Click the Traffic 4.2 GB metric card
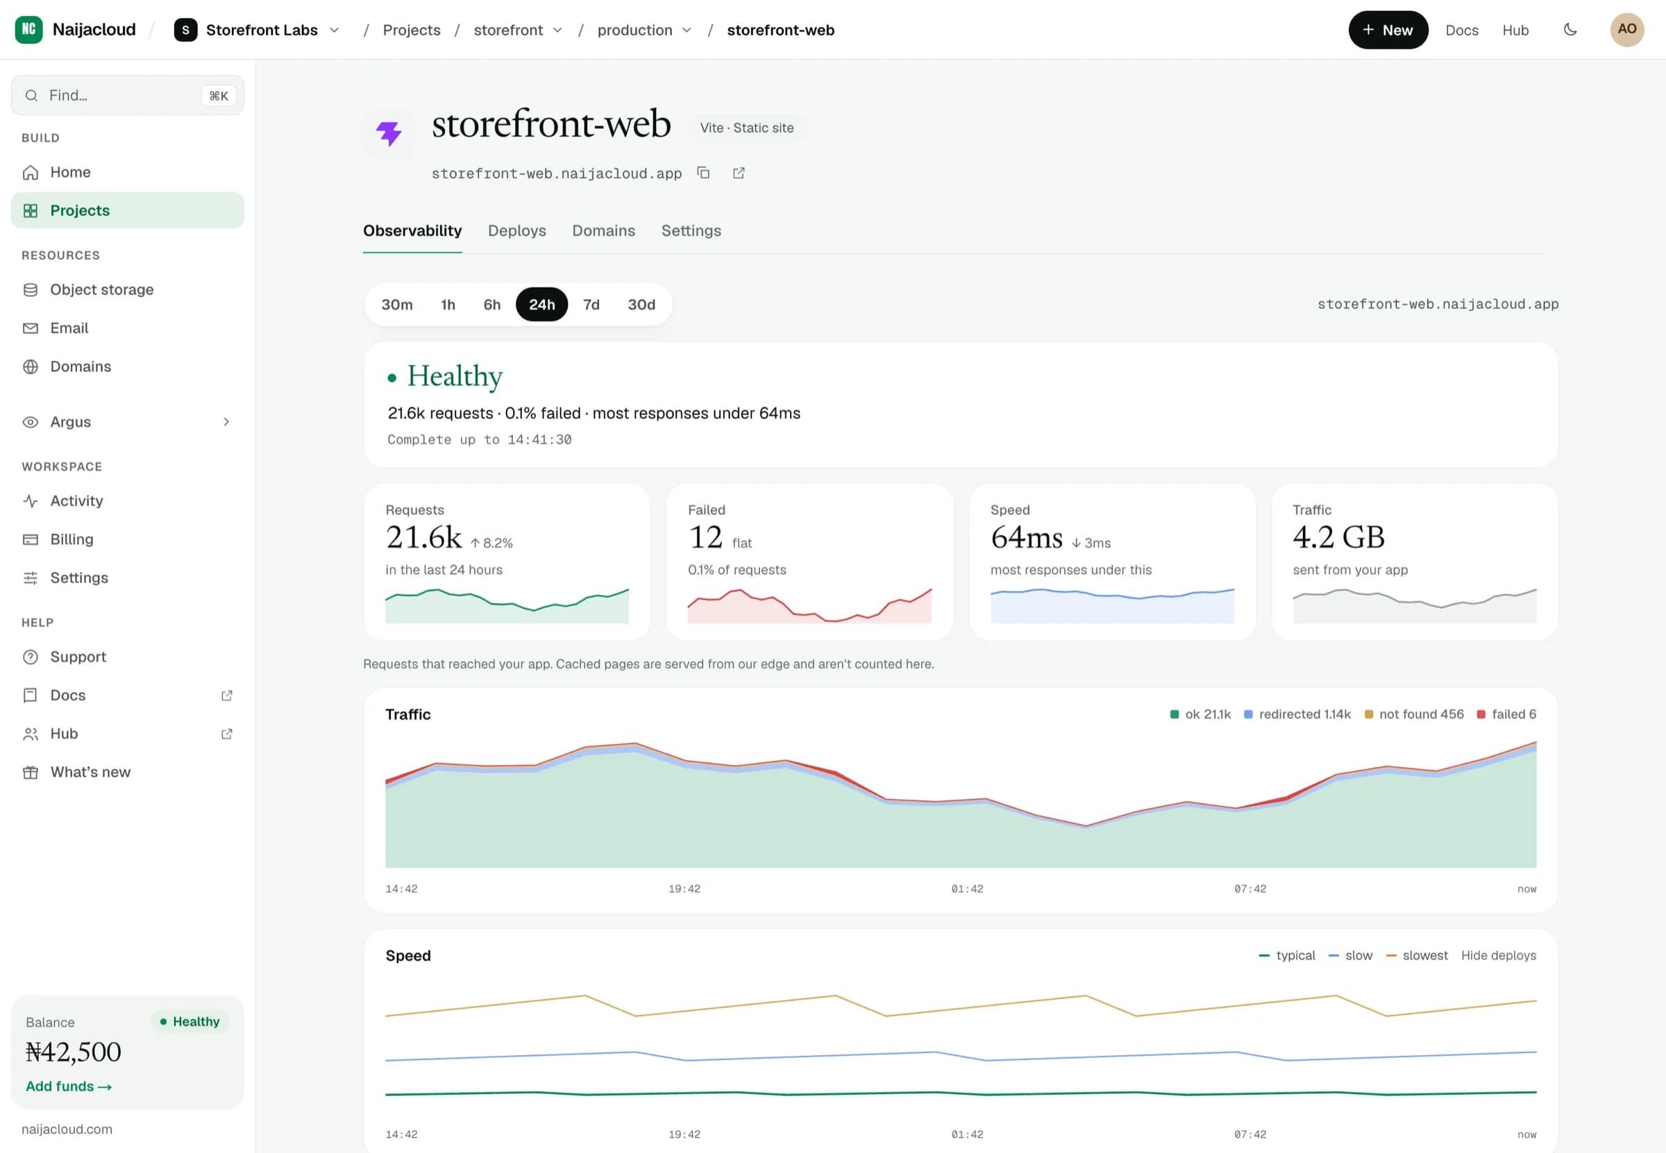 point(1414,562)
